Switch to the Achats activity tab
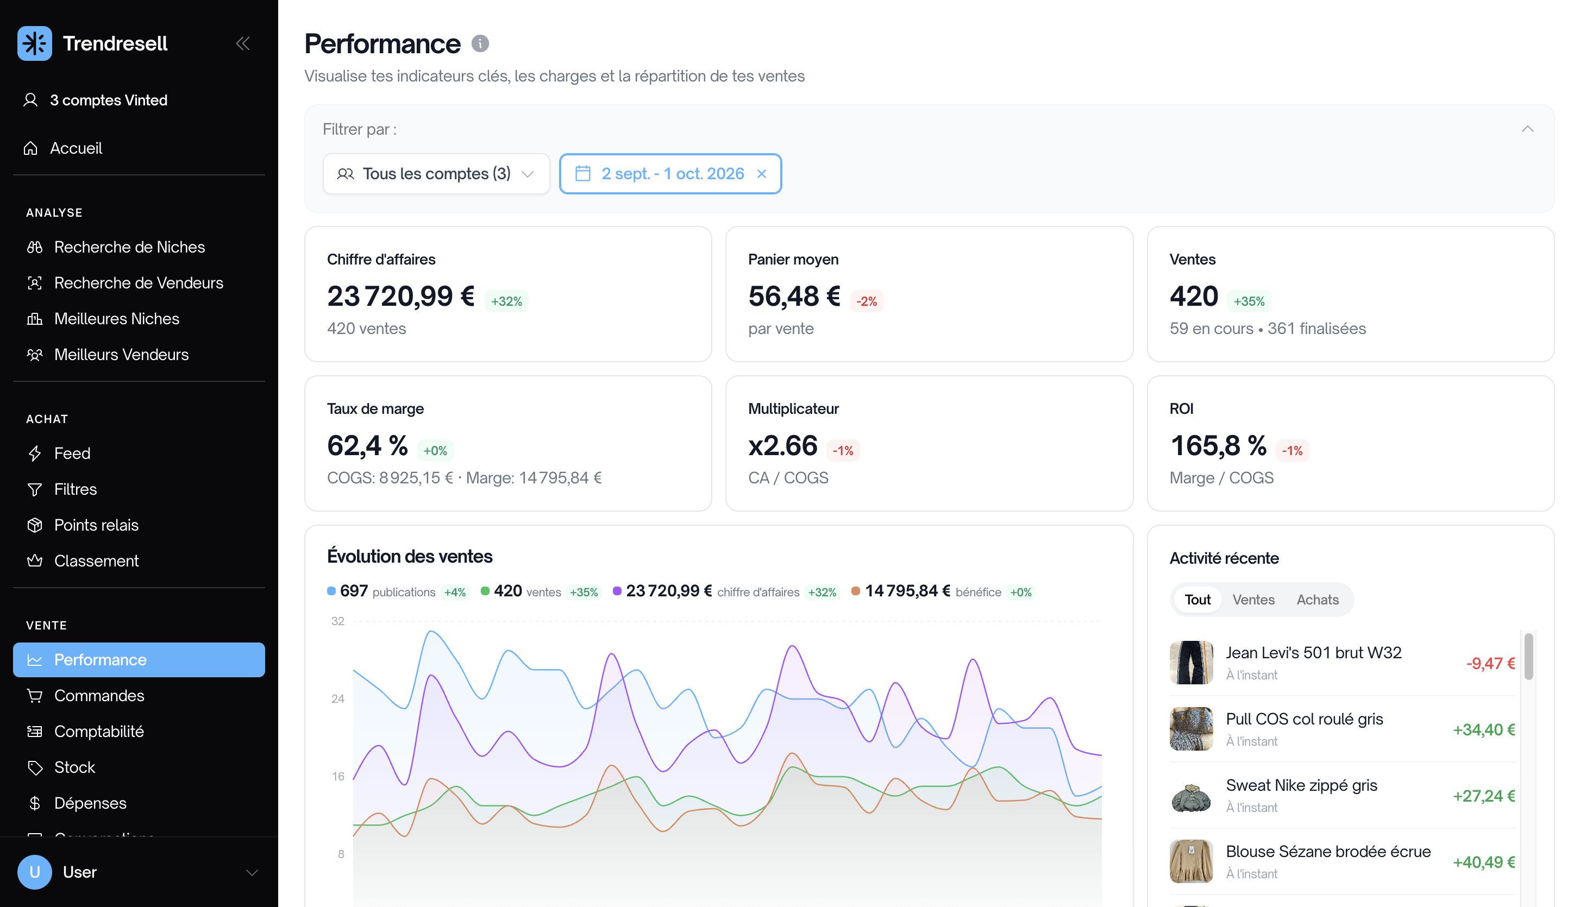 click(x=1317, y=600)
